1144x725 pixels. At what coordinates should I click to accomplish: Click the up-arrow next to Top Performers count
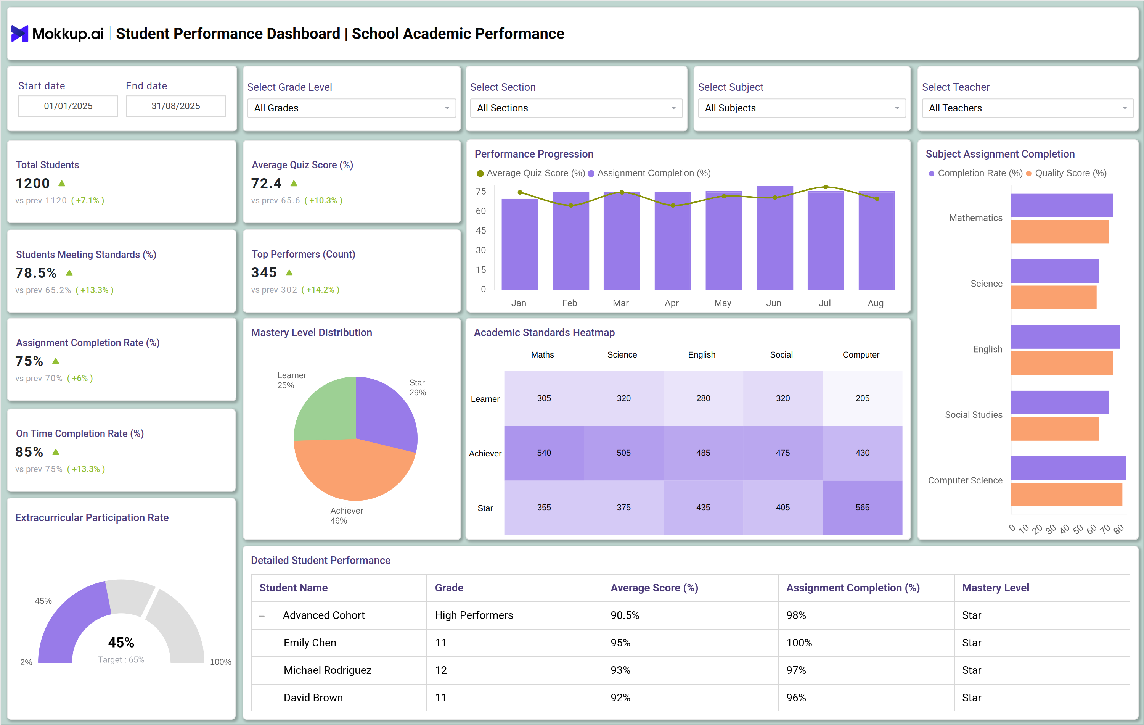289,272
